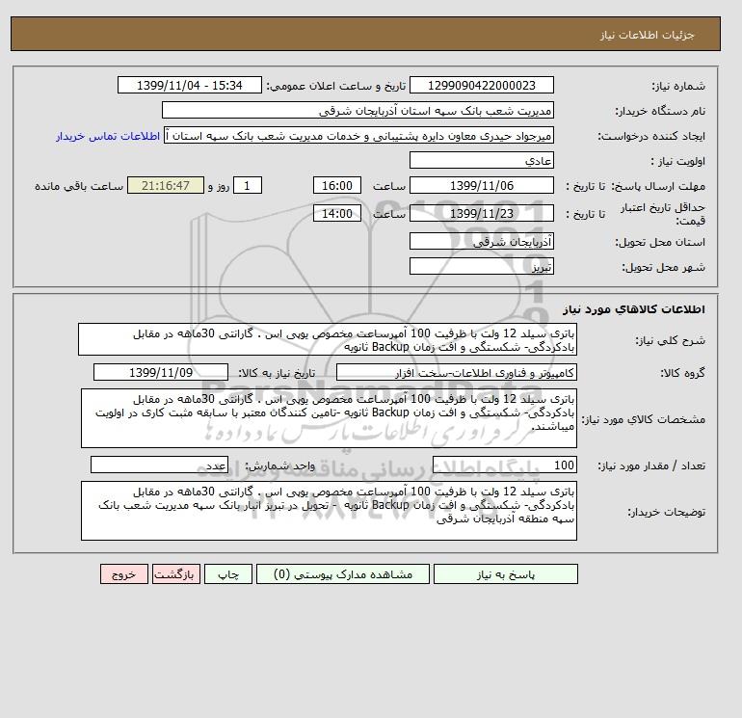Click the مشخصات کالای مورد نیاز text area
Image resolution: width=742 pixels, height=718 pixels.
(x=329, y=418)
